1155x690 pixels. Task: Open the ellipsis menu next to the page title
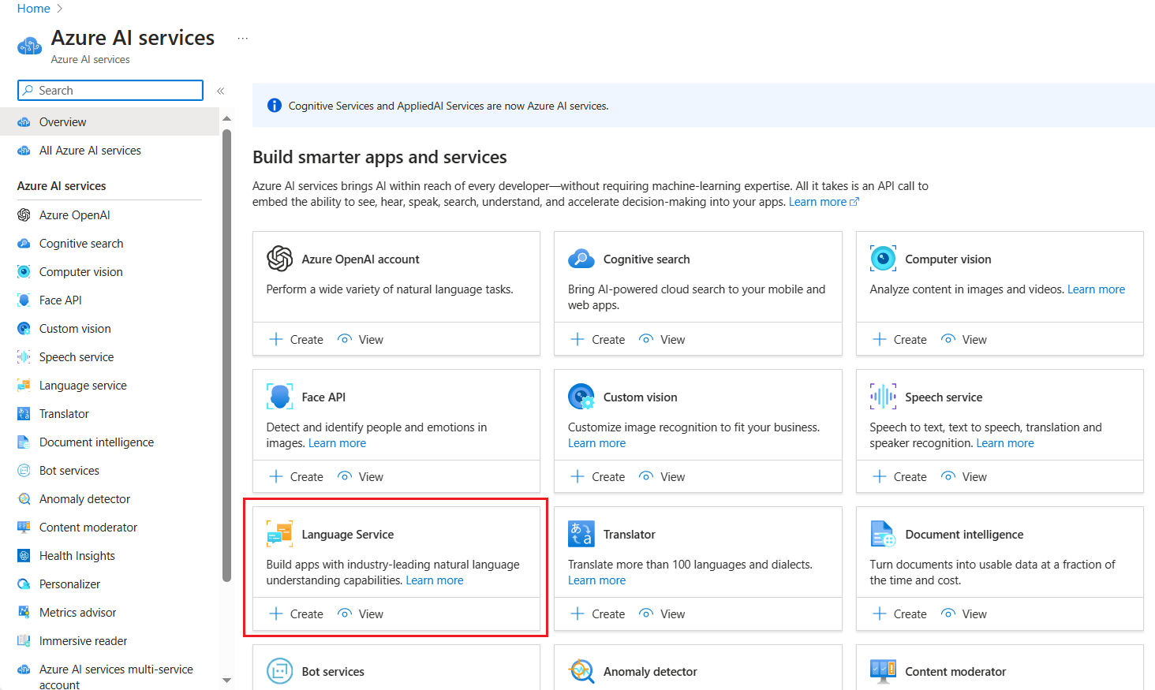[242, 37]
